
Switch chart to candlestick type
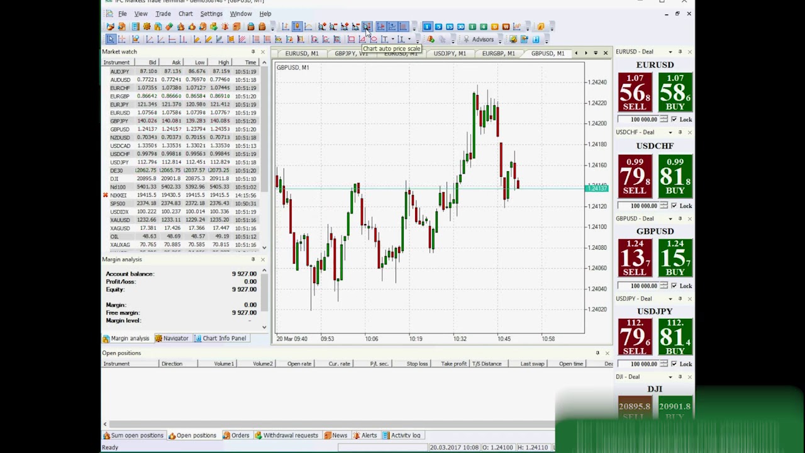[x=297, y=26]
